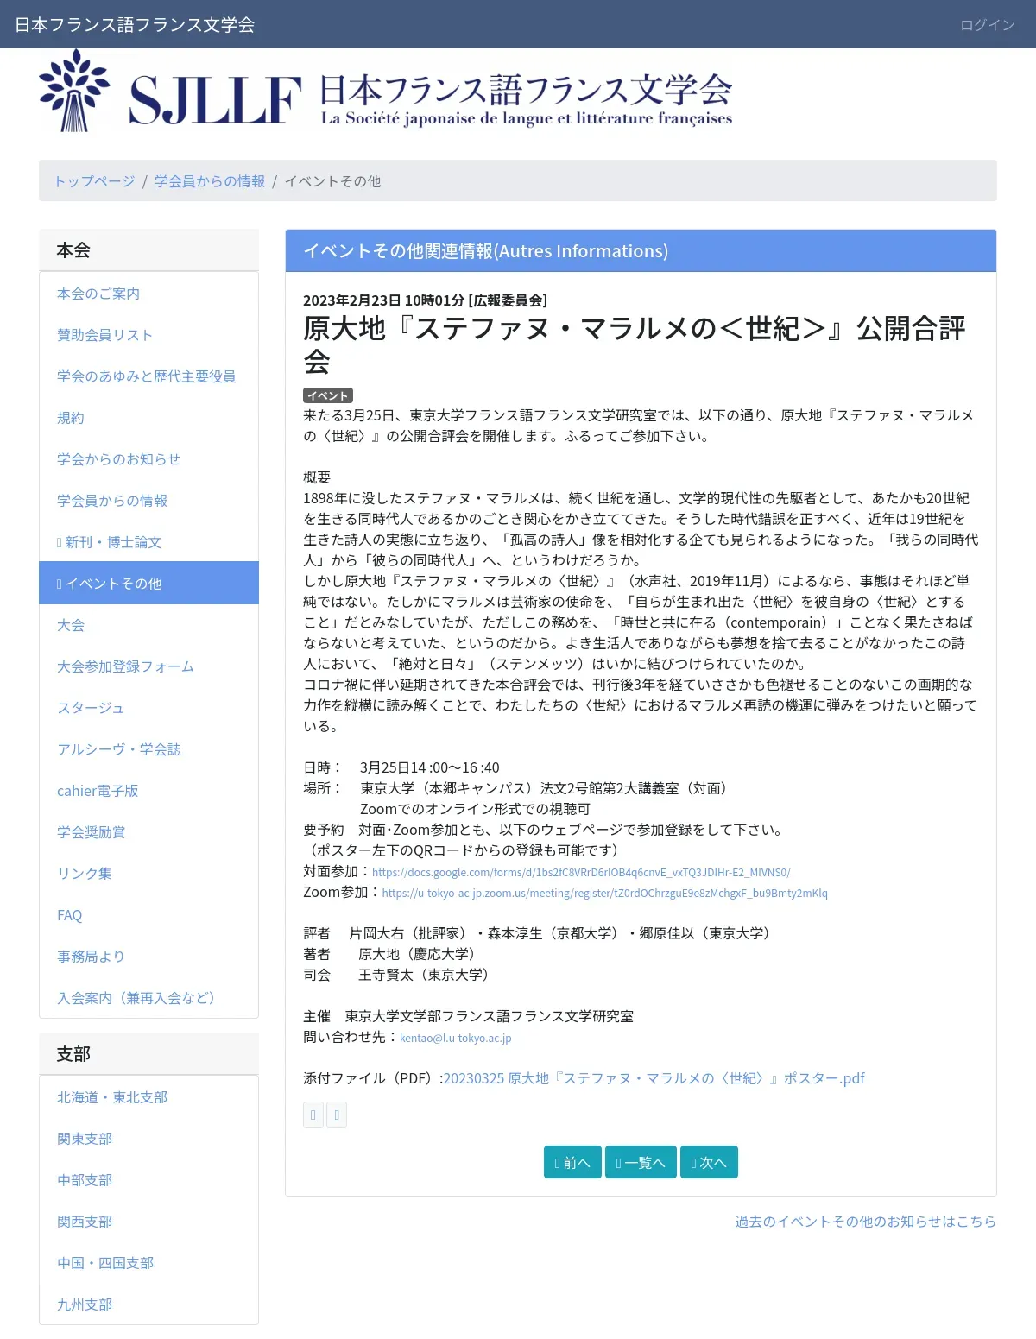
Task: Open 大会 sidebar item
Action: tap(148, 625)
